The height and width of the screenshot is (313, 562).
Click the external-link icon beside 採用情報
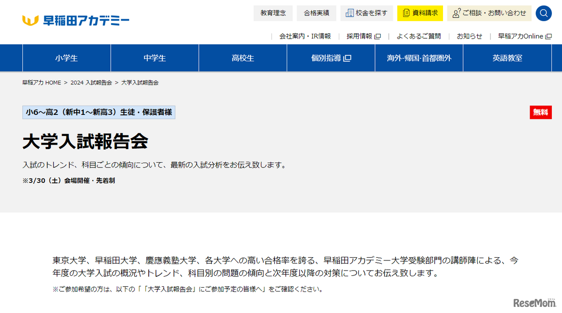(378, 36)
